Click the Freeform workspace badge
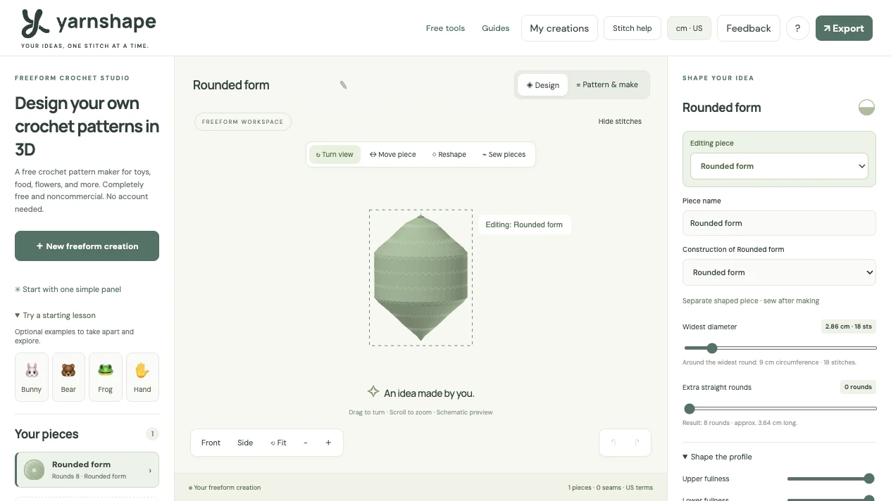Image resolution: width=891 pixels, height=501 pixels. coord(242,122)
